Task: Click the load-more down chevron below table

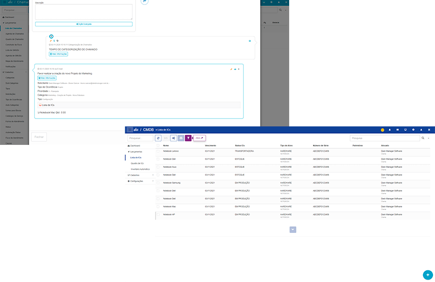Action: point(293,229)
